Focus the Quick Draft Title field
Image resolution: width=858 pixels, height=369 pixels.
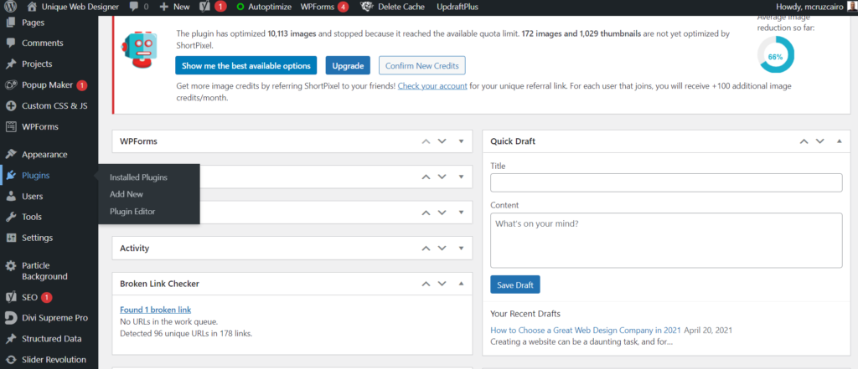click(666, 183)
